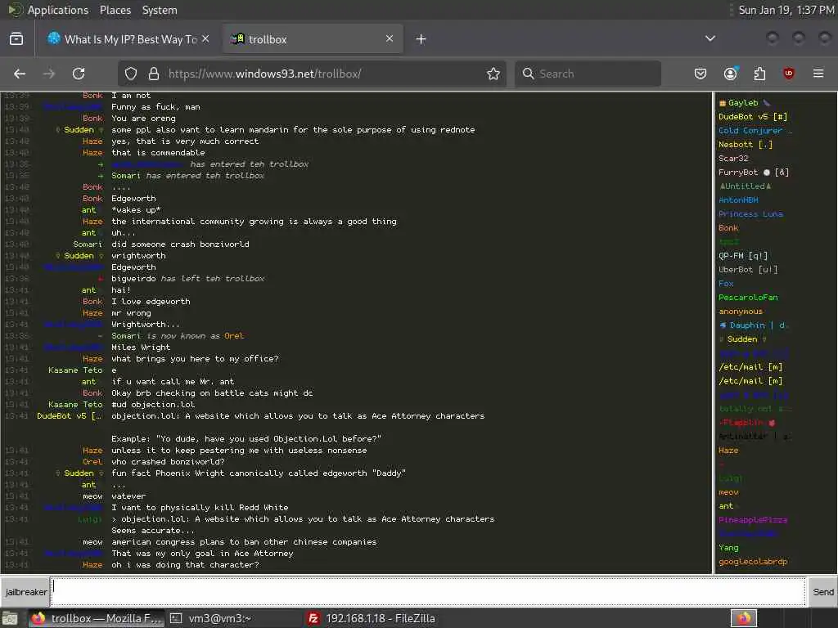The height and width of the screenshot is (628, 838).
Task: Select AntonHBH in user list
Action: [738, 200]
